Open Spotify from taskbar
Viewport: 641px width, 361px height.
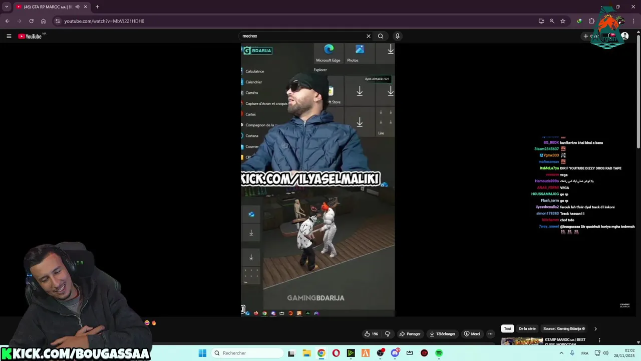coord(439,353)
